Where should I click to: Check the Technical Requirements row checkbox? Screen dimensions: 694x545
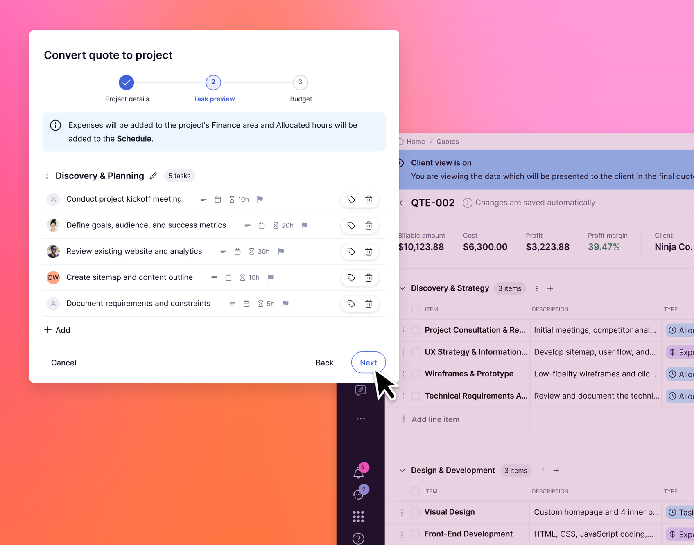[416, 396]
